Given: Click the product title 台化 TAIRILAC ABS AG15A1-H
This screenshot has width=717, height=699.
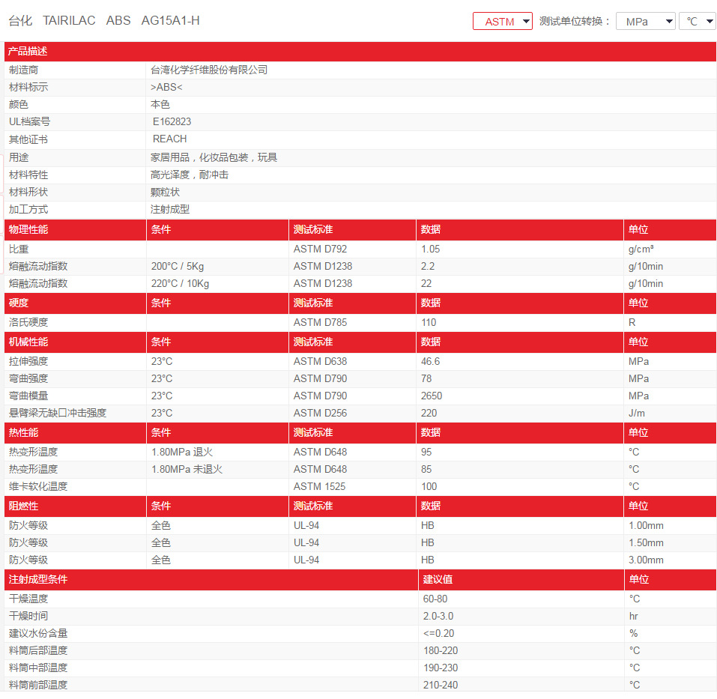Looking at the screenshot, I should point(104,20).
